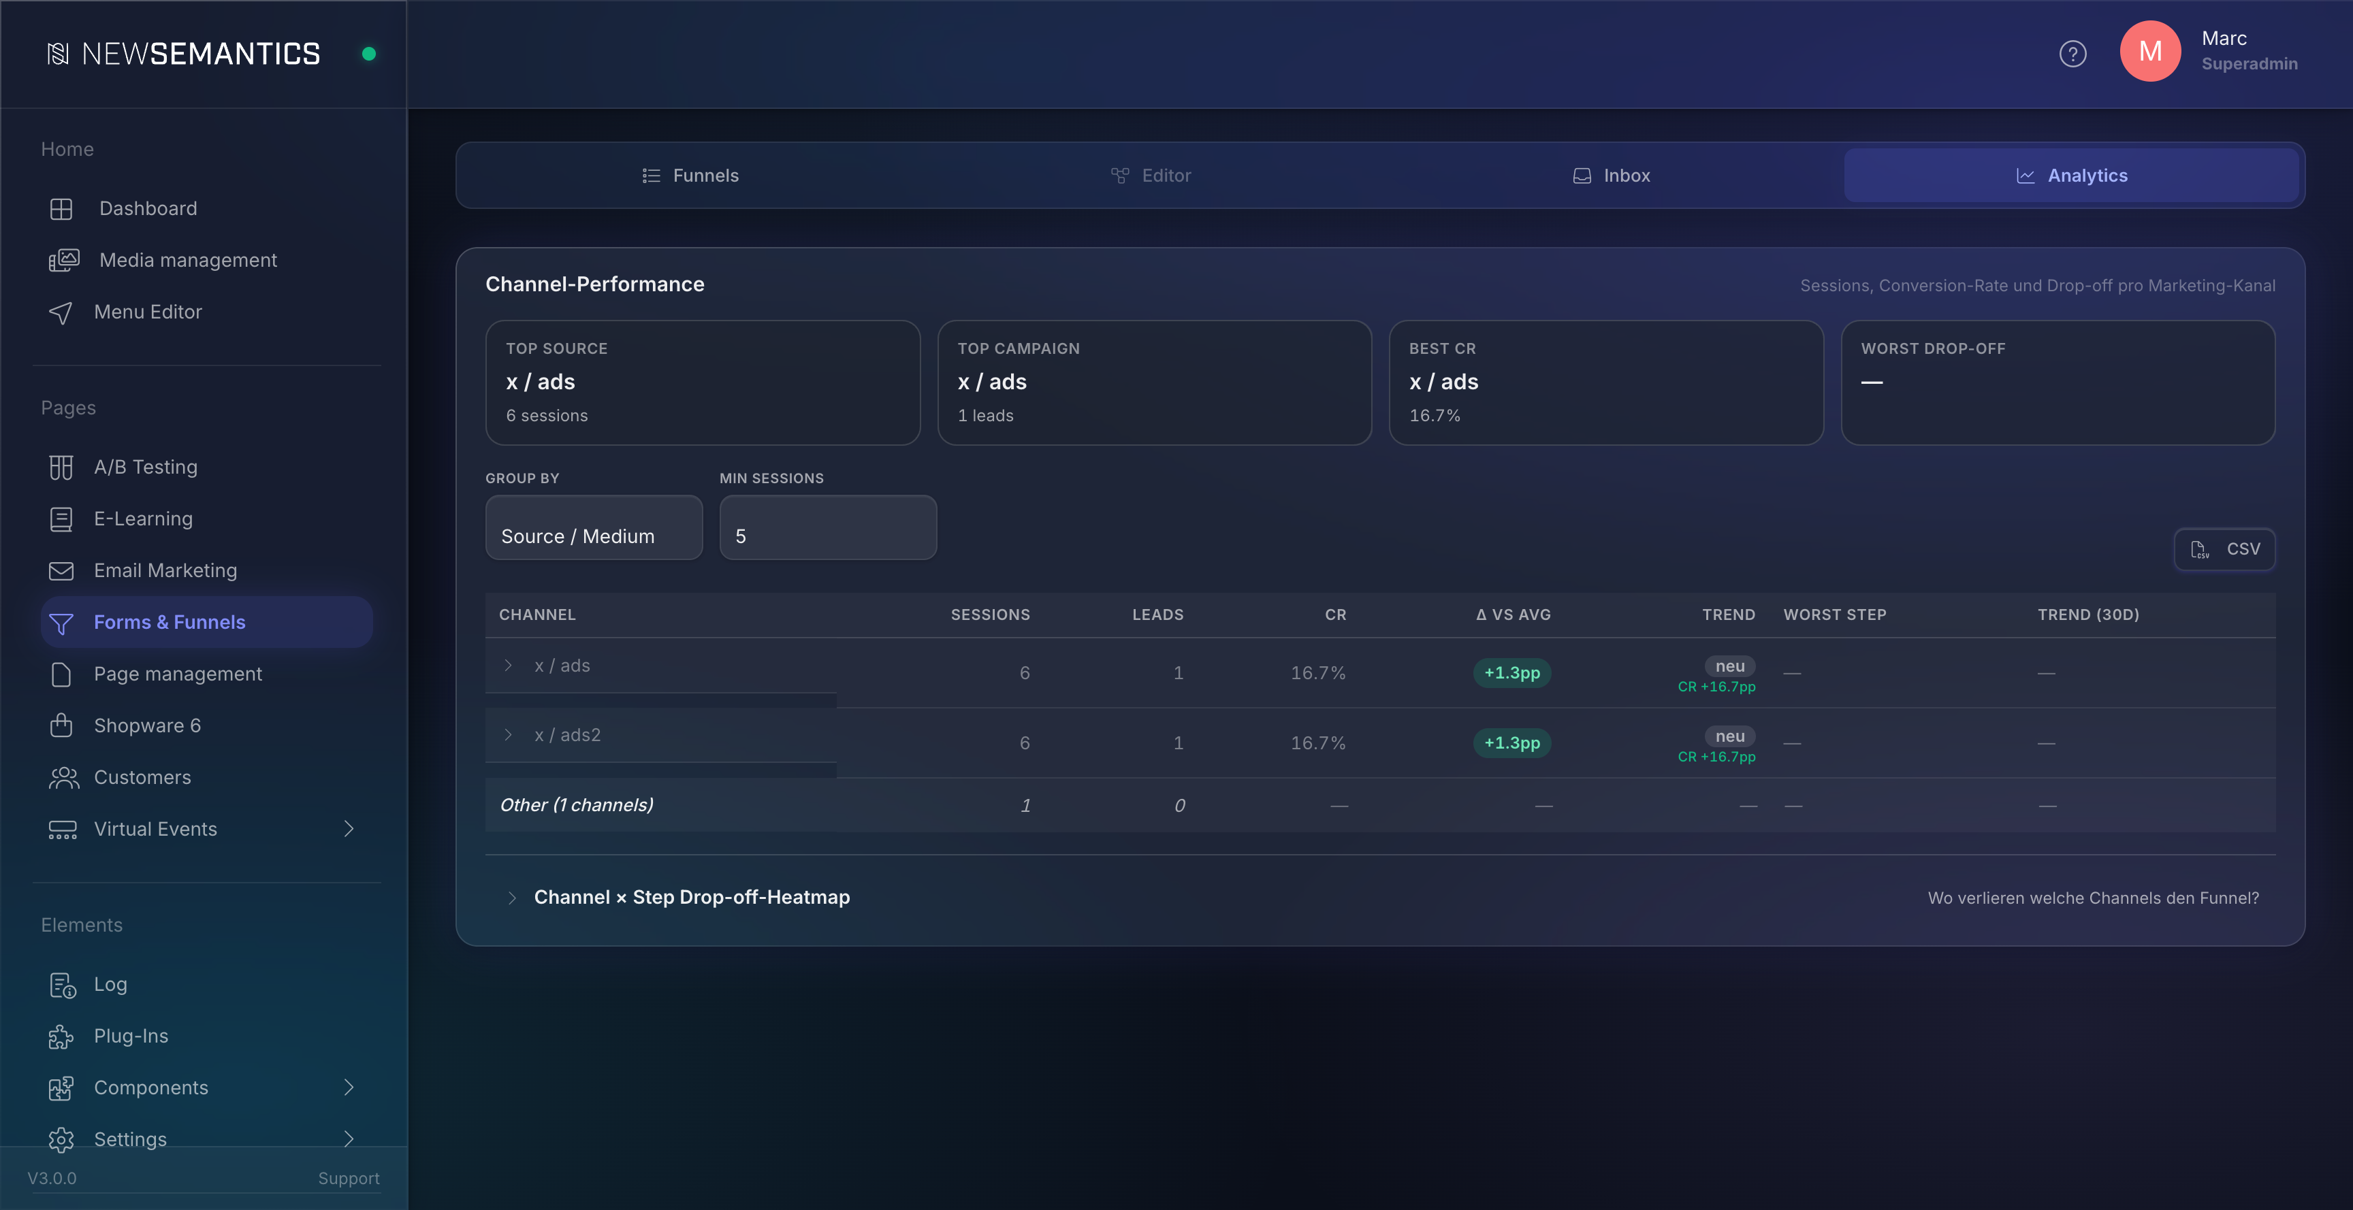Screen dimensions: 2353x1210
Task: Click the Top Source summary card
Action: click(x=703, y=382)
